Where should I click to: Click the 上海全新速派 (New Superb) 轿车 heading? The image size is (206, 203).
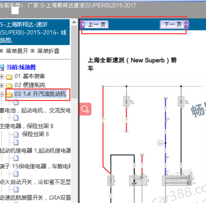click(132, 64)
